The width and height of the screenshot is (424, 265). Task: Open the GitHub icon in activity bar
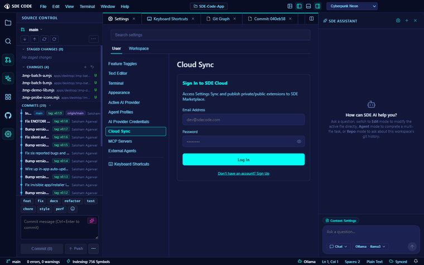tap(8, 115)
